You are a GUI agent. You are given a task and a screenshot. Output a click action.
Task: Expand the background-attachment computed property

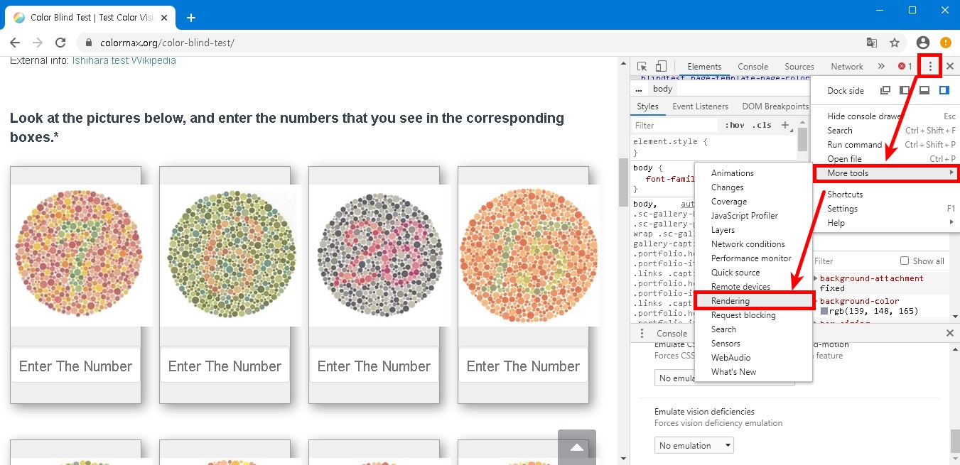click(x=816, y=278)
